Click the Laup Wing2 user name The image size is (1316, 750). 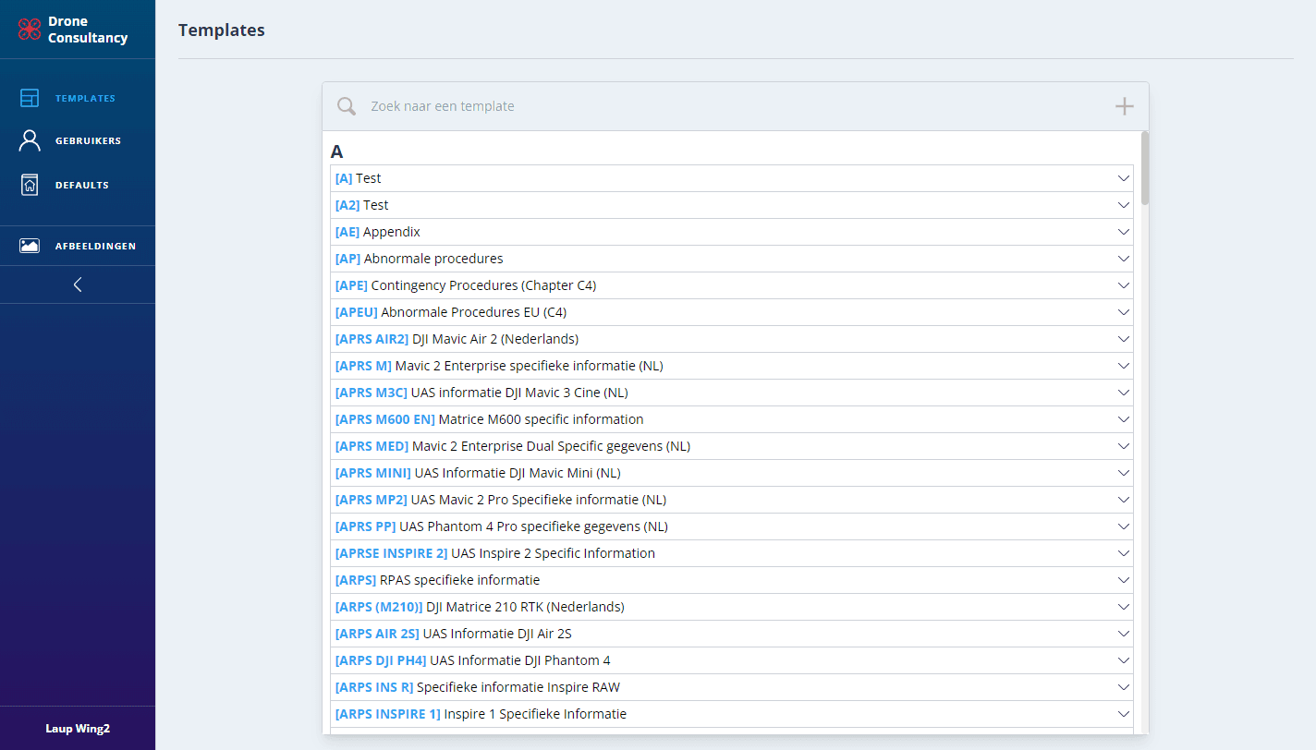(78, 729)
